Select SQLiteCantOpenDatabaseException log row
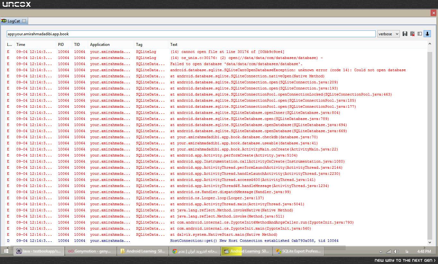 [216, 70]
